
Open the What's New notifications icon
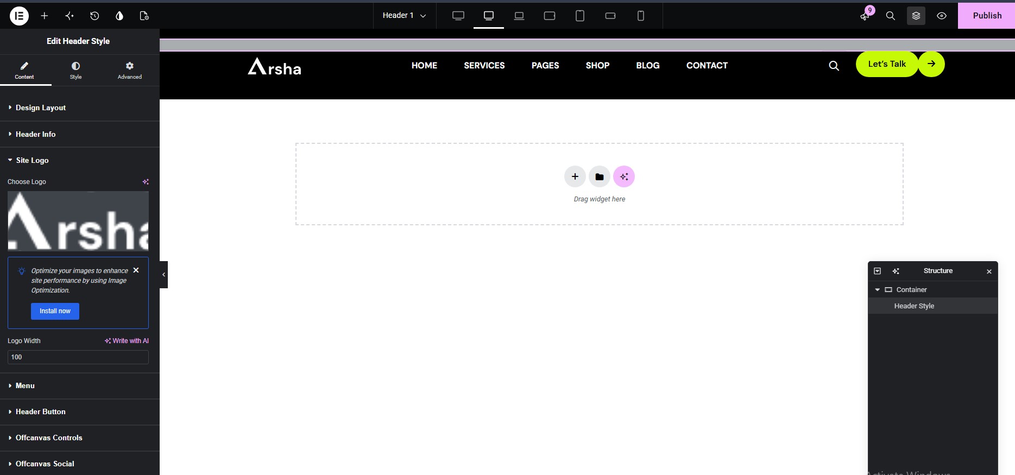(865, 16)
